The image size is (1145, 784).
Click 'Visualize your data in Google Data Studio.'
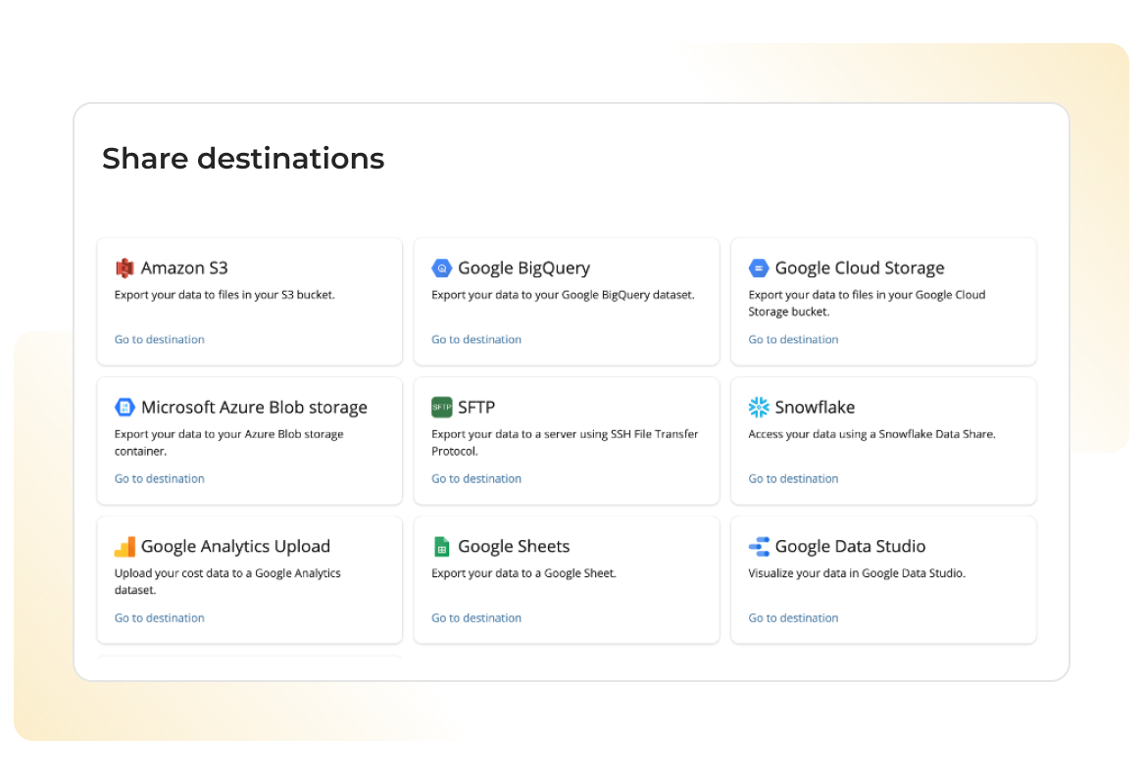[857, 573]
